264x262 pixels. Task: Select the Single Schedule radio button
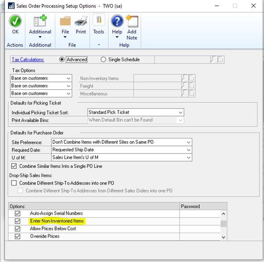(103, 60)
